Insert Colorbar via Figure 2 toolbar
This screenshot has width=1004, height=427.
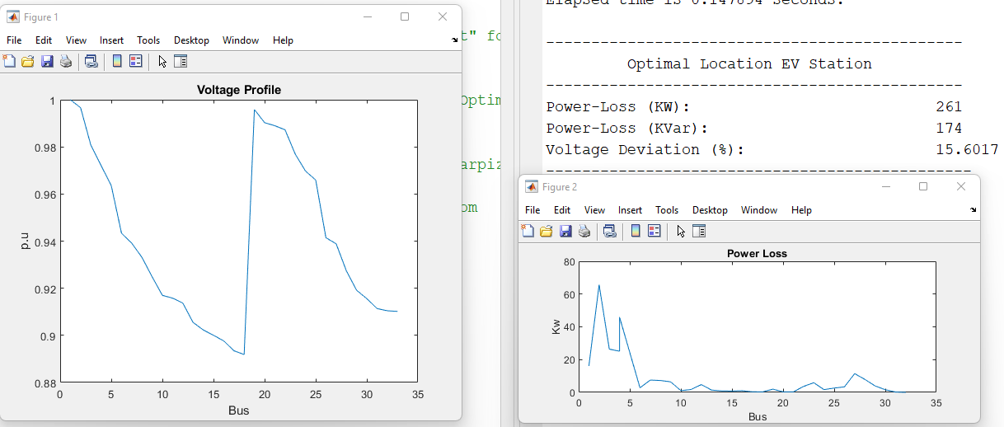click(x=636, y=231)
